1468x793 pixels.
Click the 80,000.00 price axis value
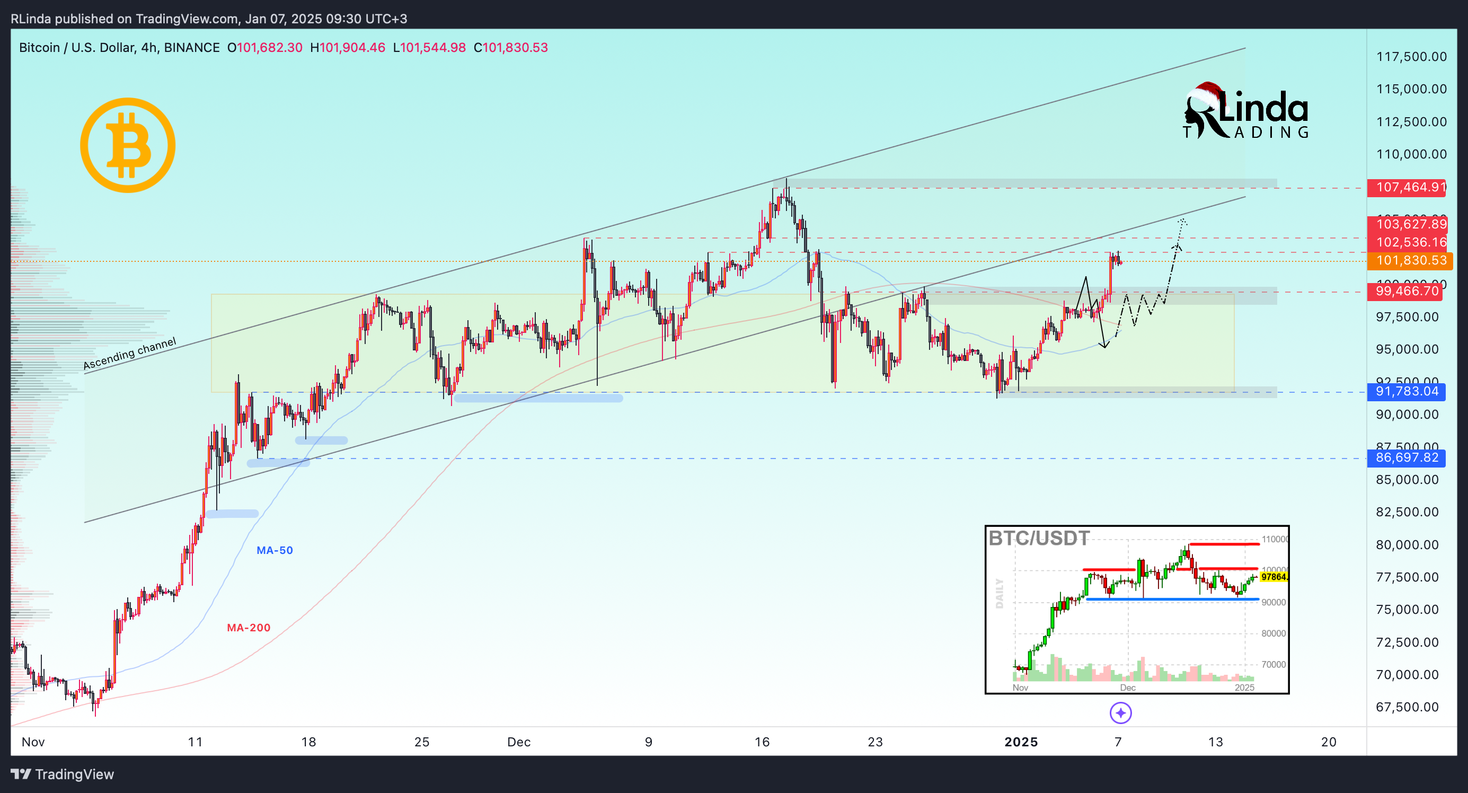[1408, 544]
